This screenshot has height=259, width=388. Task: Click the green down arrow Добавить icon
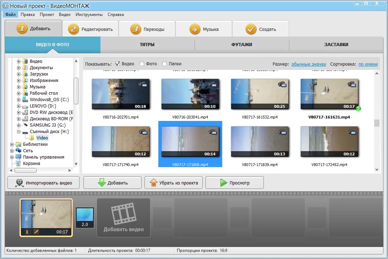102,183
